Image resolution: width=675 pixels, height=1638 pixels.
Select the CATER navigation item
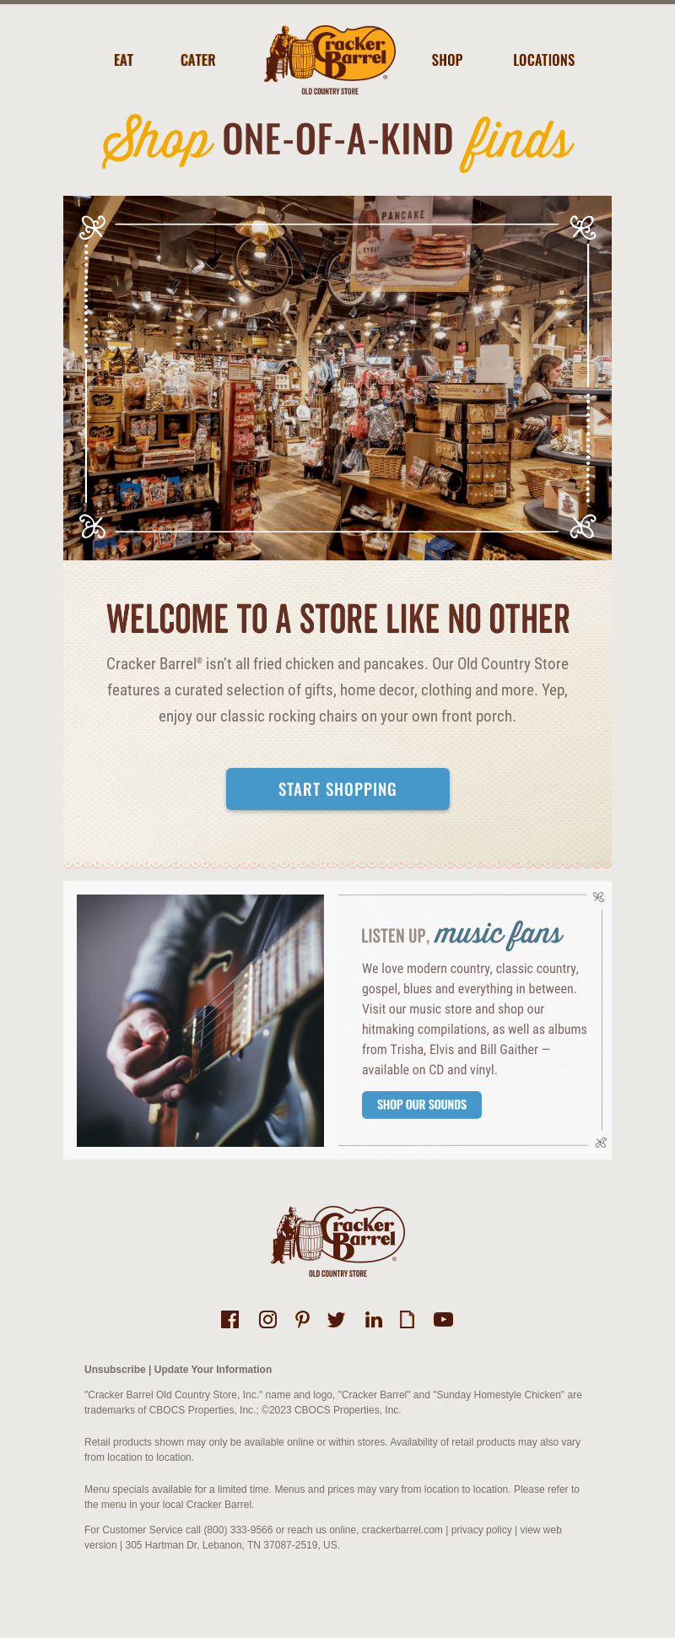pos(198,60)
